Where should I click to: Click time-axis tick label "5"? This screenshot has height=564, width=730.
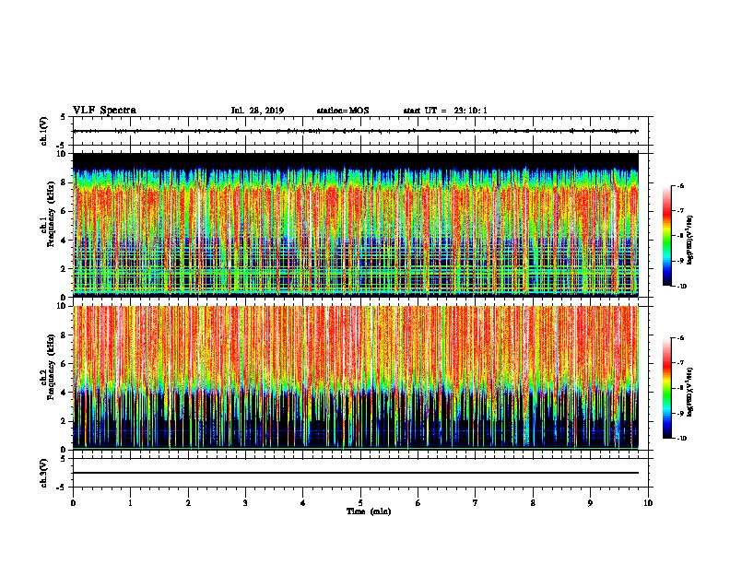pos(360,503)
